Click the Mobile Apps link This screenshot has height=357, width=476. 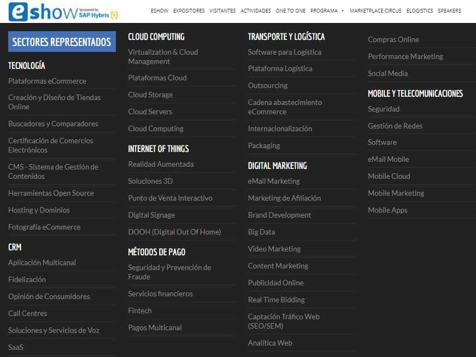pyautogui.click(x=387, y=210)
